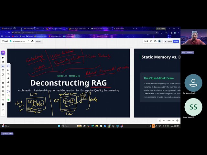Open the Gmail bookmark
The image size is (207, 155).
[8, 36]
